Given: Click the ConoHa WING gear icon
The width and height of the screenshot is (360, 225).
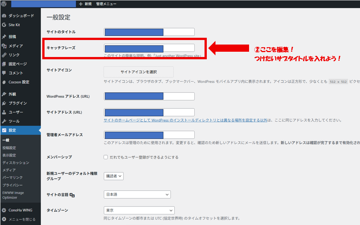Looking at the screenshot, I should coord(4,210).
